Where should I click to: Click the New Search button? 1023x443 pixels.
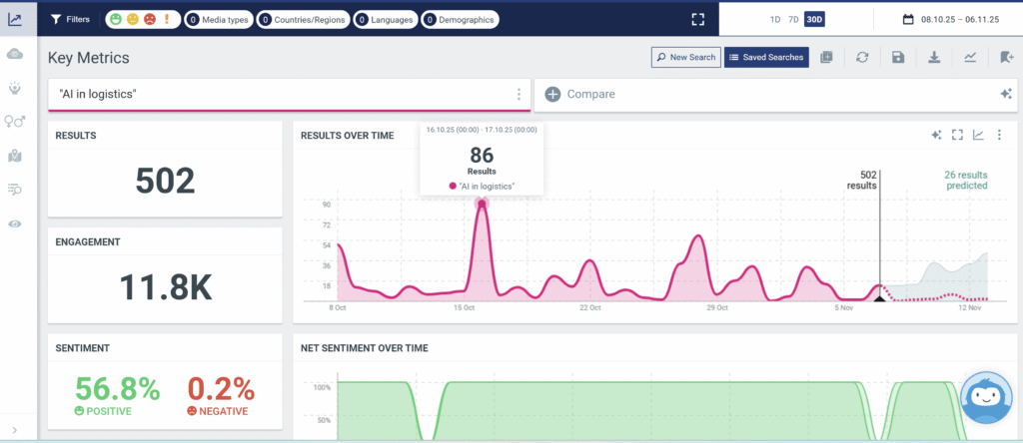685,58
